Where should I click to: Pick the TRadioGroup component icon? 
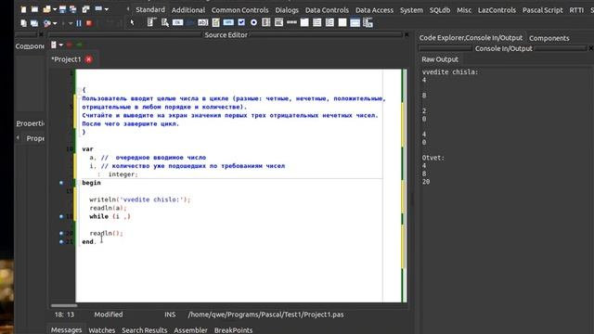point(317,22)
